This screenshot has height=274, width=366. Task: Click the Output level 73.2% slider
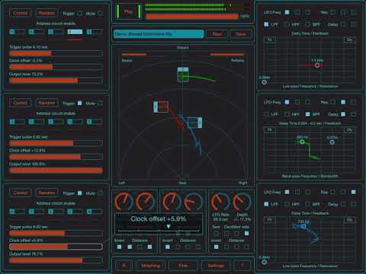(56, 81)
